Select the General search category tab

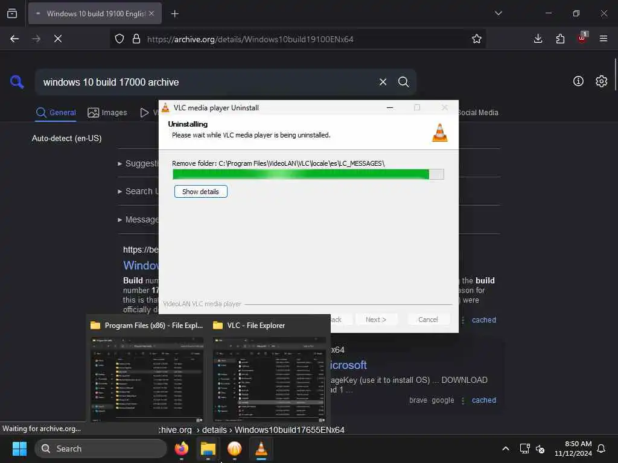(56, 113)
